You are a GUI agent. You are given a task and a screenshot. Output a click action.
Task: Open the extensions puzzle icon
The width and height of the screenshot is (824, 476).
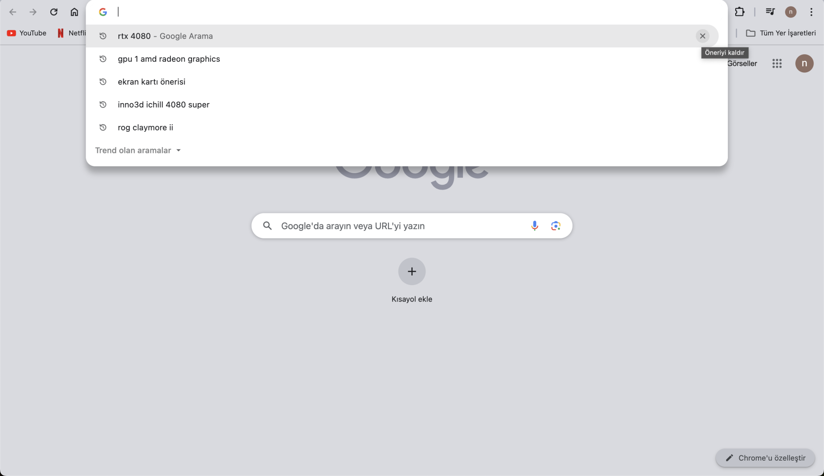[x=739, y=12]
